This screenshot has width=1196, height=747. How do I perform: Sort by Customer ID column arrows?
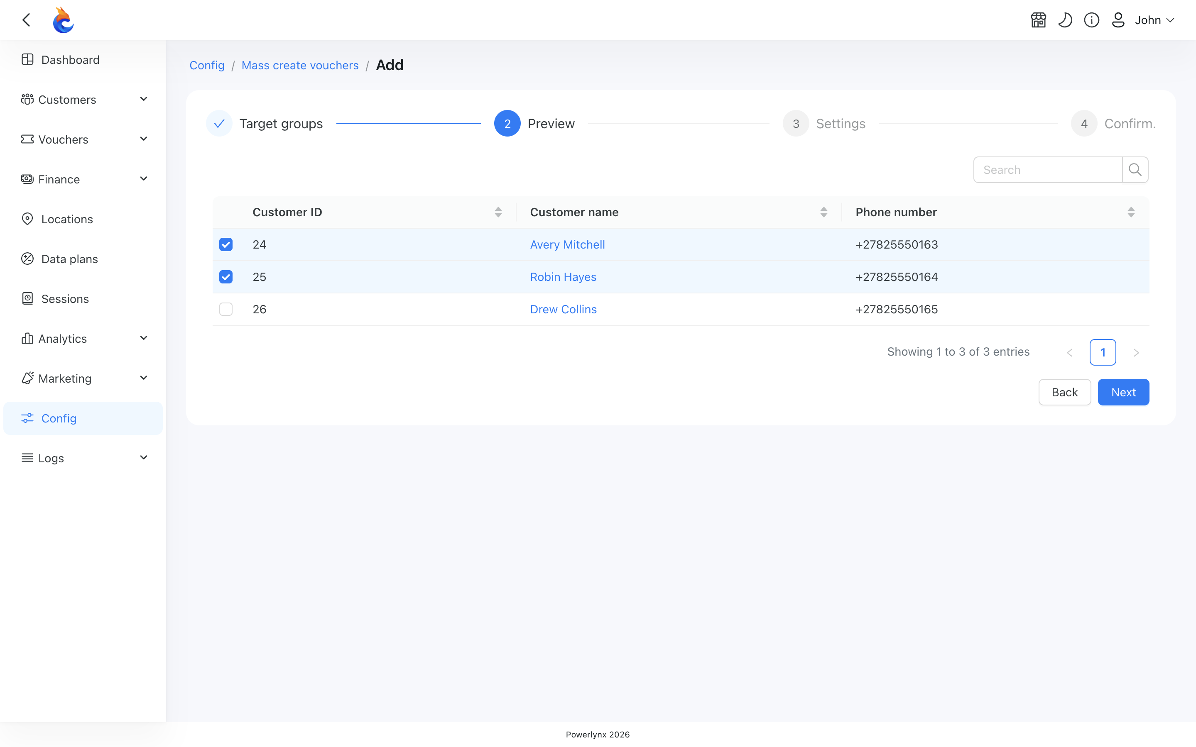[498, 212]
